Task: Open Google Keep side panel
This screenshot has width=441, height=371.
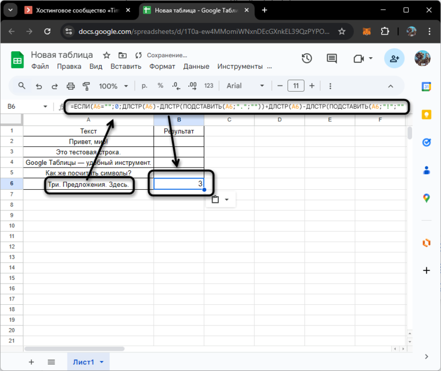Action: [x=426, y=114]
